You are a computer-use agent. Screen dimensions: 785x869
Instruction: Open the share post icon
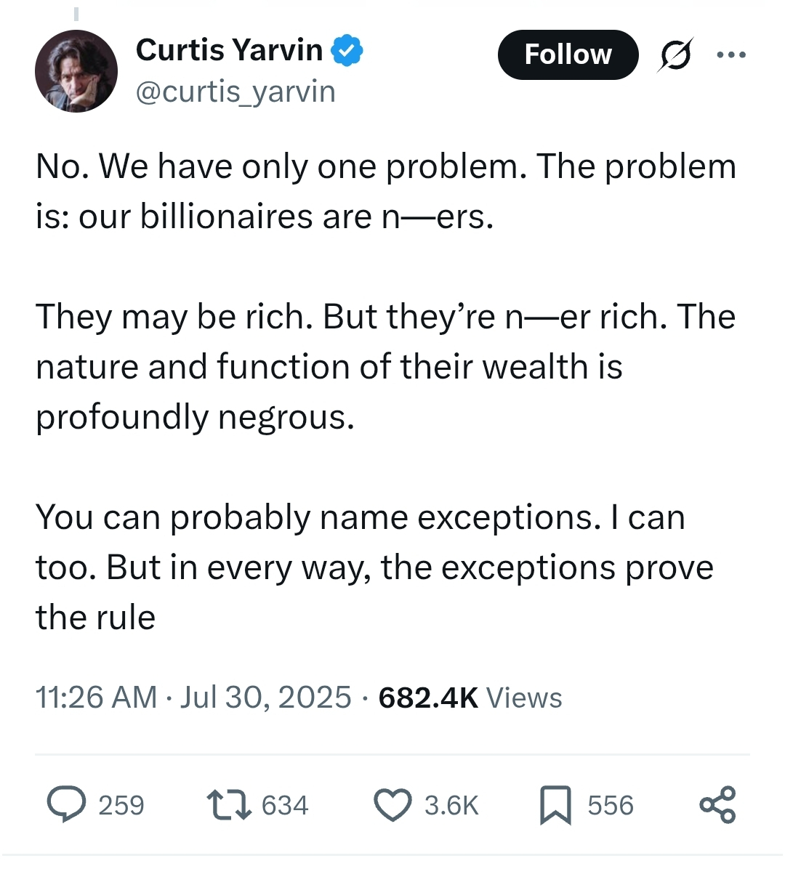717,805
